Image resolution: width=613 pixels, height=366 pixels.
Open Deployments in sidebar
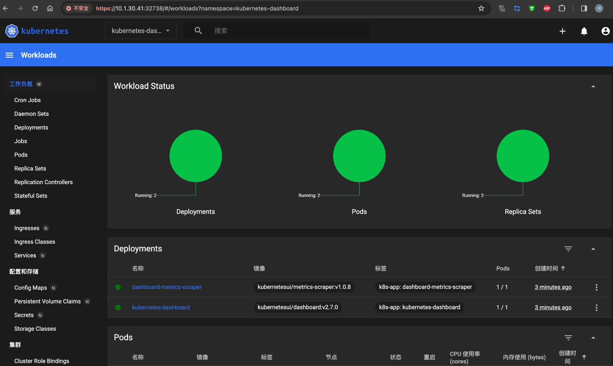pyautogui.click(x=31, y=128)
